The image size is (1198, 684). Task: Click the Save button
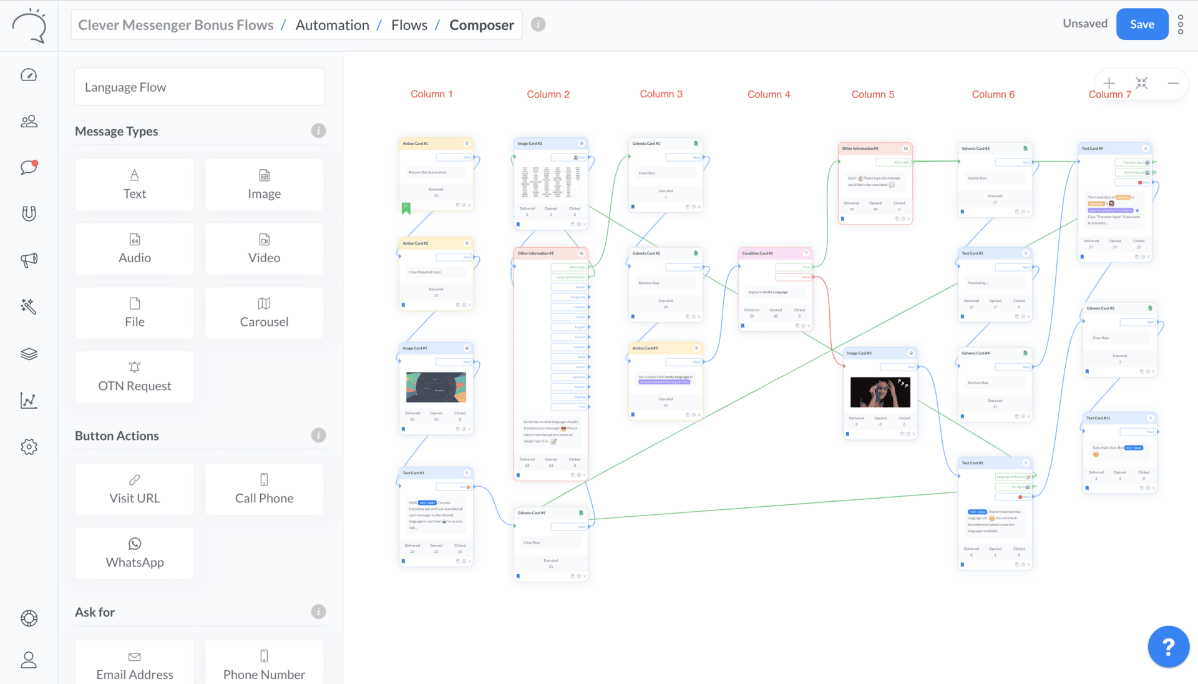(x=1142, y=24)
